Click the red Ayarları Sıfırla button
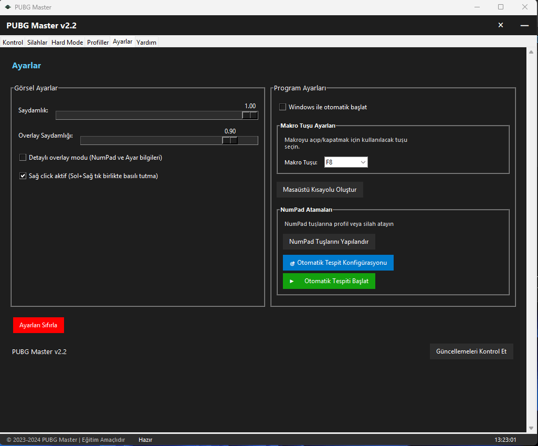 (38, 325)
